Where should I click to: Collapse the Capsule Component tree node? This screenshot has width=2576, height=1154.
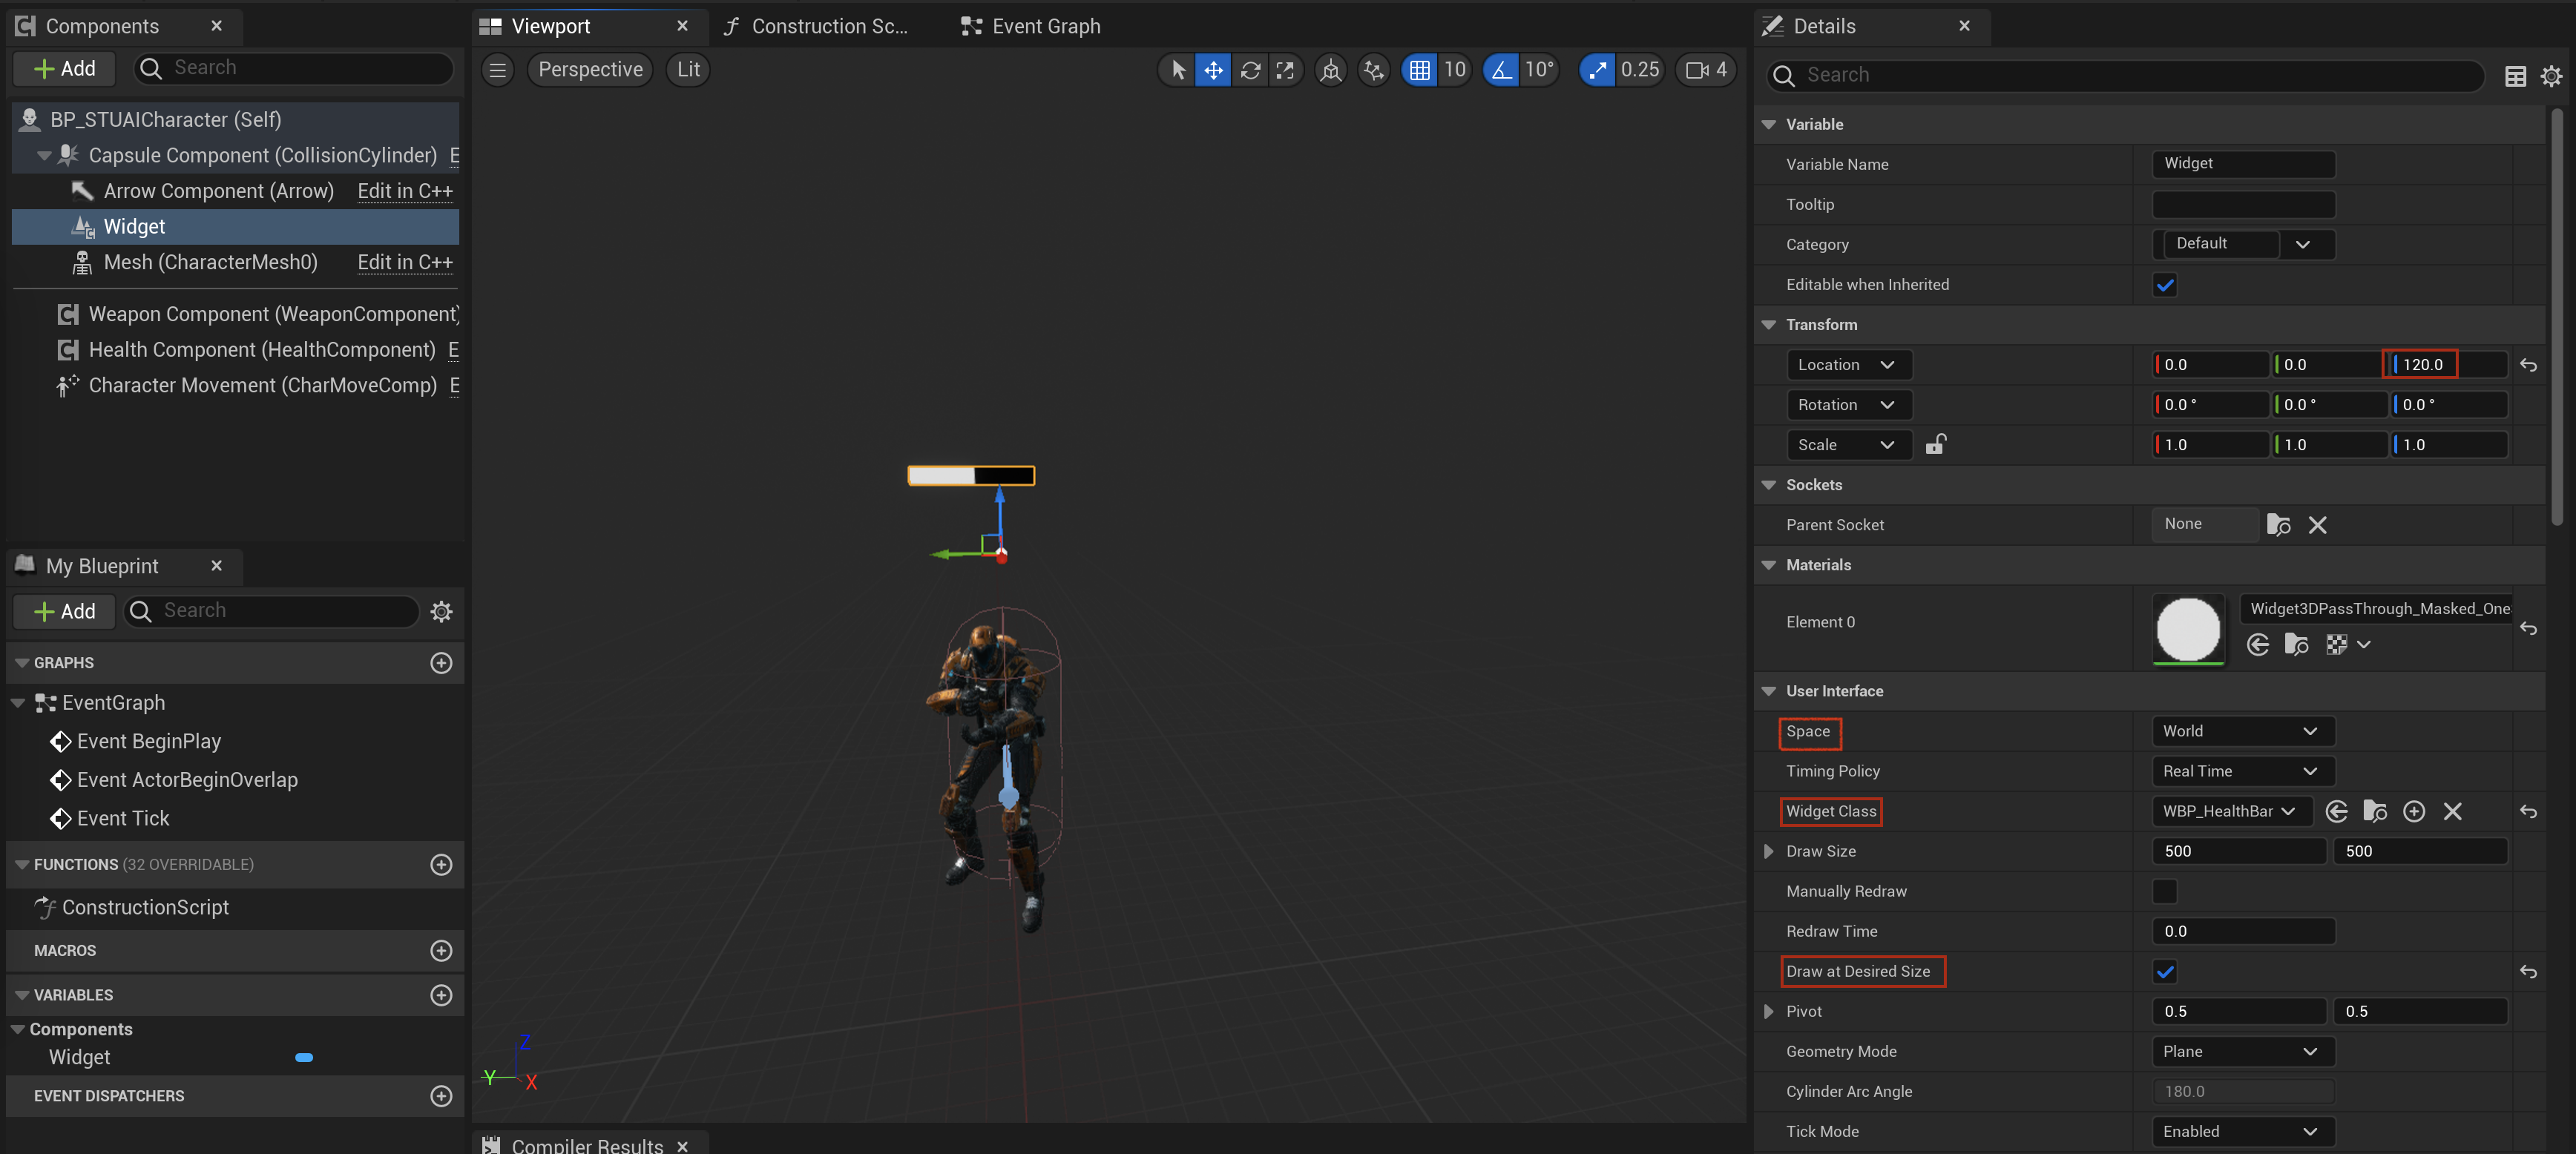(x=44, y=156)
